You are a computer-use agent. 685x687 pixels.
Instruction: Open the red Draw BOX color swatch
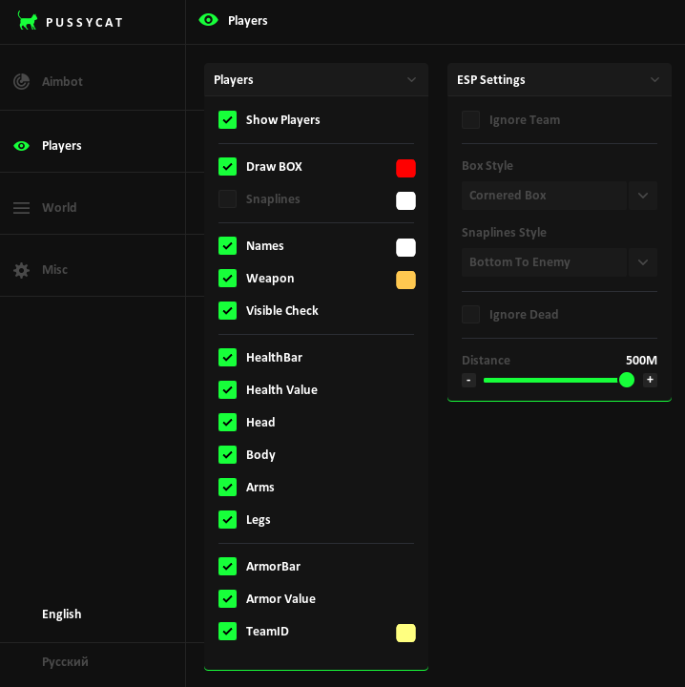point(405,168)
